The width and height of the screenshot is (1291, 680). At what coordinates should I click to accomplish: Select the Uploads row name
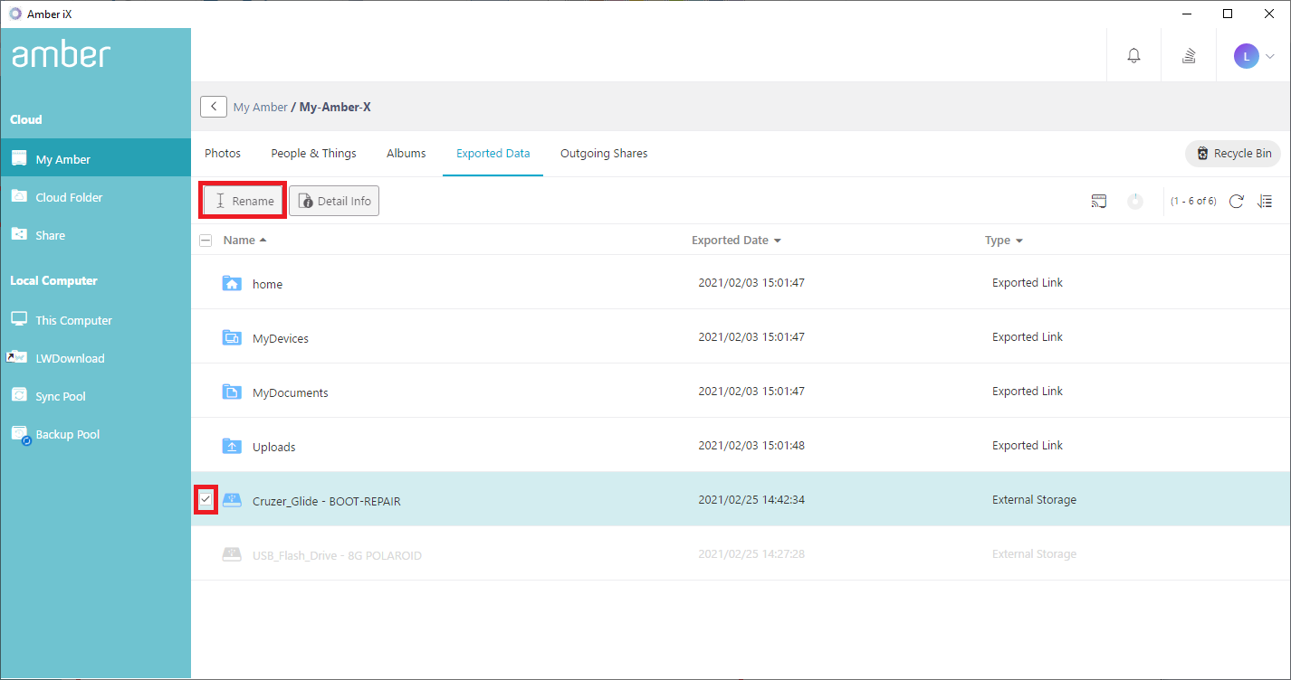coord(274,447)
